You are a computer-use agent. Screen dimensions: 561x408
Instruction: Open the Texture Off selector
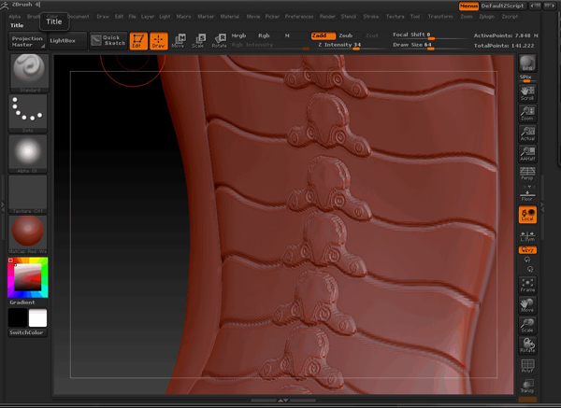point(26,194)
